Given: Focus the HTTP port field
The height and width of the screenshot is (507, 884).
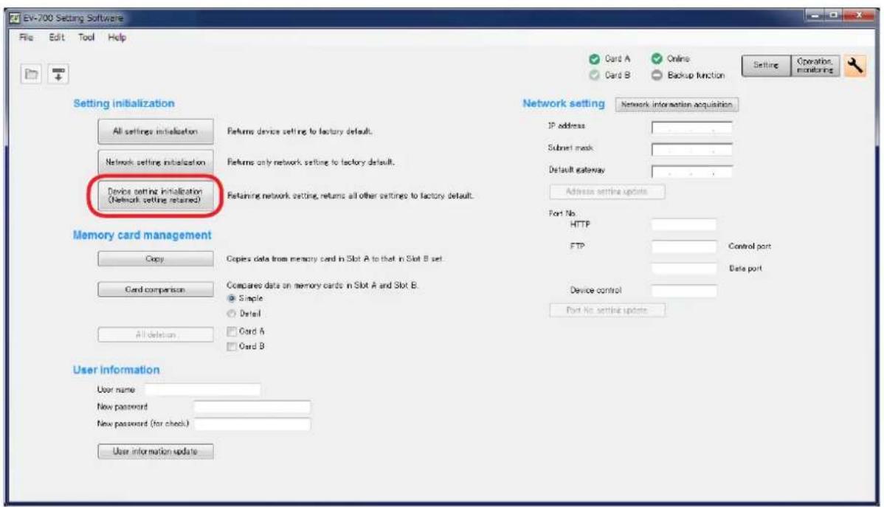Looking at the screenshot, I should [x=684, y=225].
